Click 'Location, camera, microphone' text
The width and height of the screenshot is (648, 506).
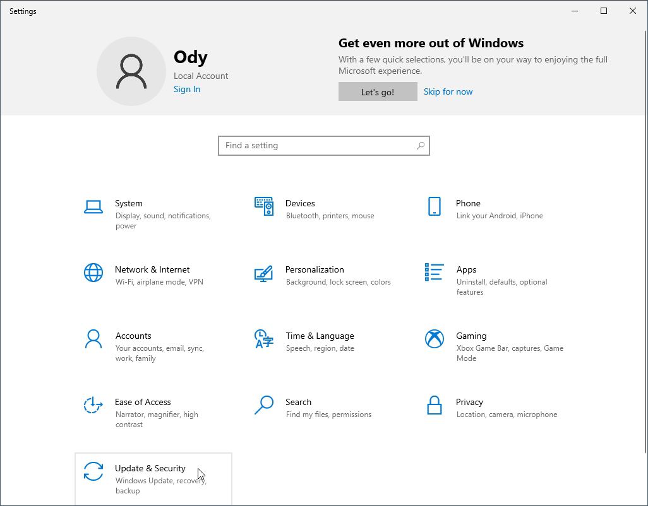[507, 415]
